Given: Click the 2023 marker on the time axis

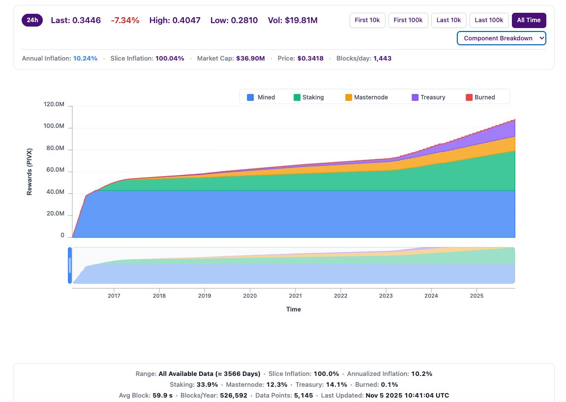Looking at the screenshot, I should tap(386, 296).
